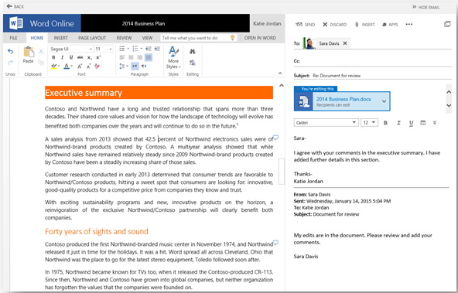
Task: Open the Calibri font dropdown in email
Action: coord(326,123)
